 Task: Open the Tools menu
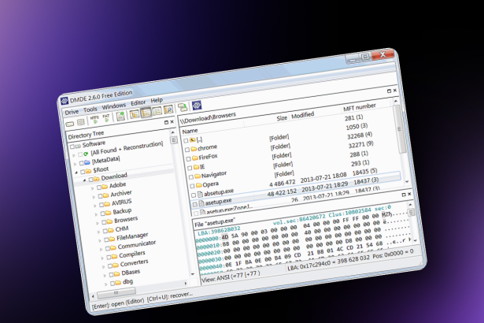[x=91, y=108]
